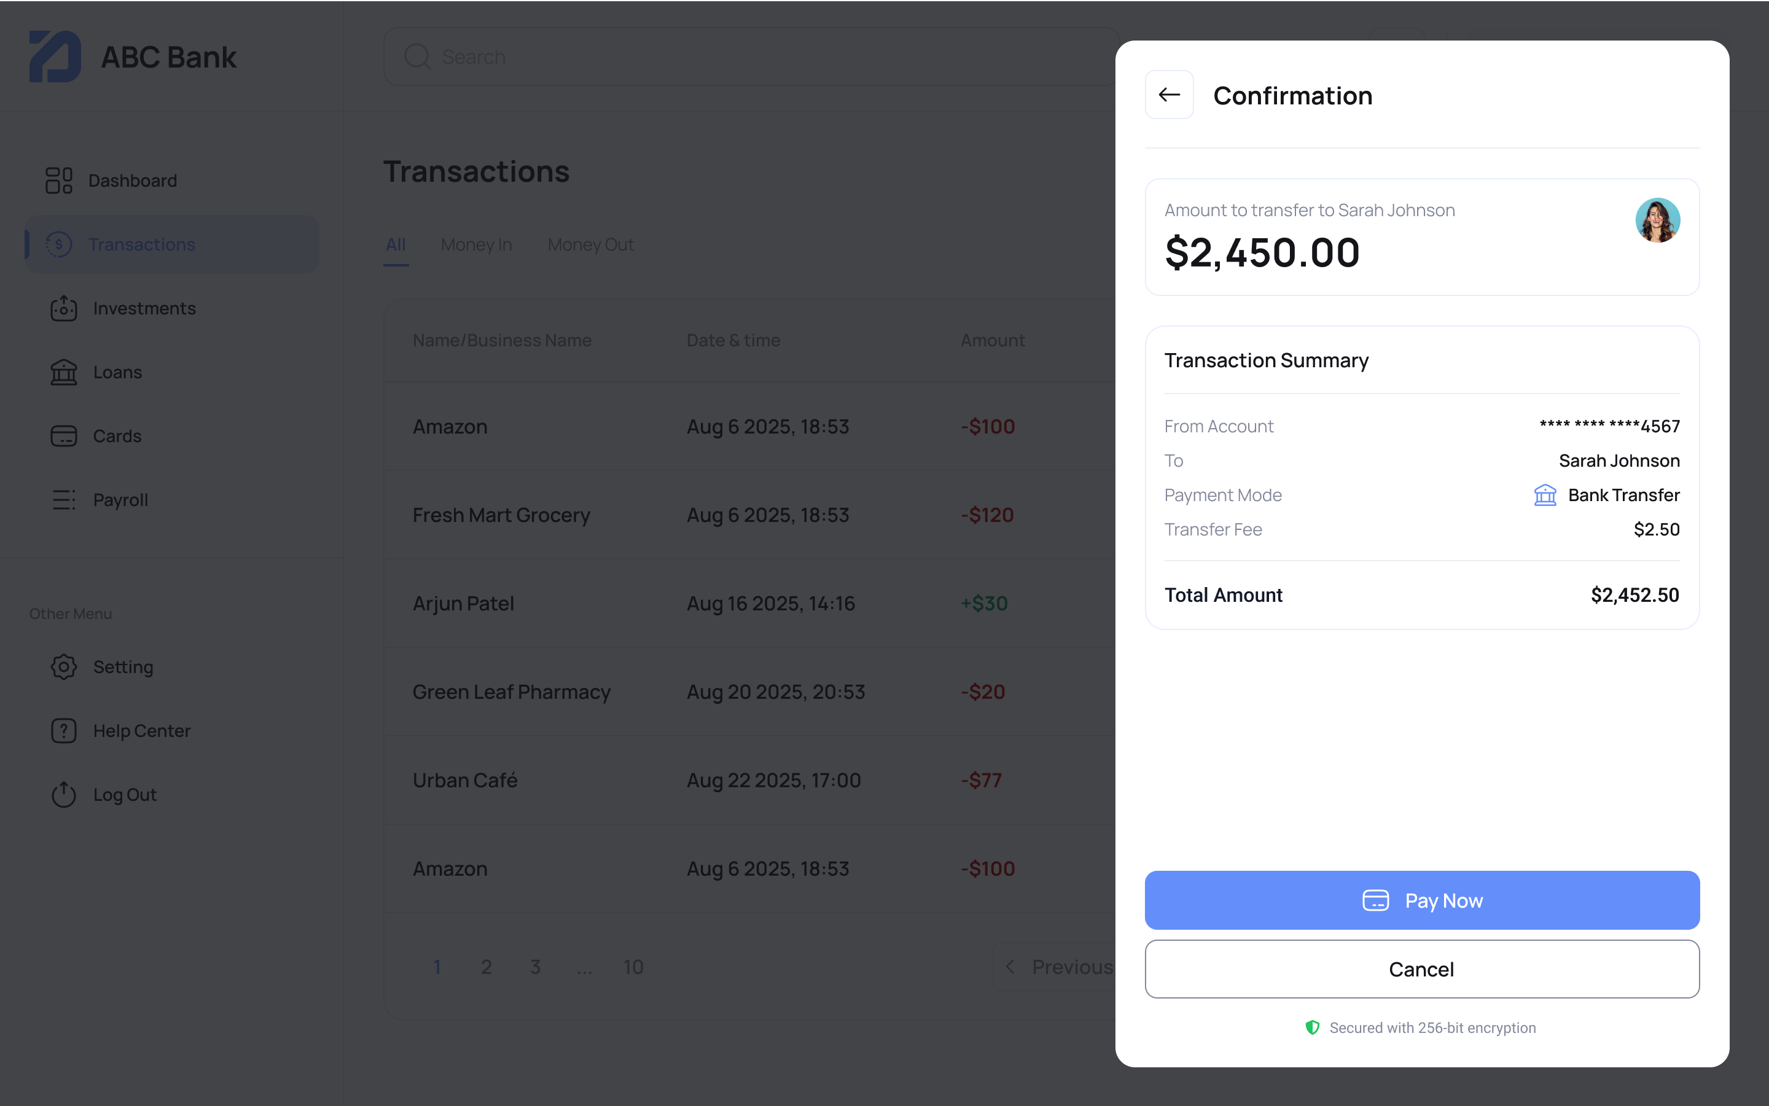Select the All transactions tab
The image size is (1769, 1106).
(x=396, y=244)
